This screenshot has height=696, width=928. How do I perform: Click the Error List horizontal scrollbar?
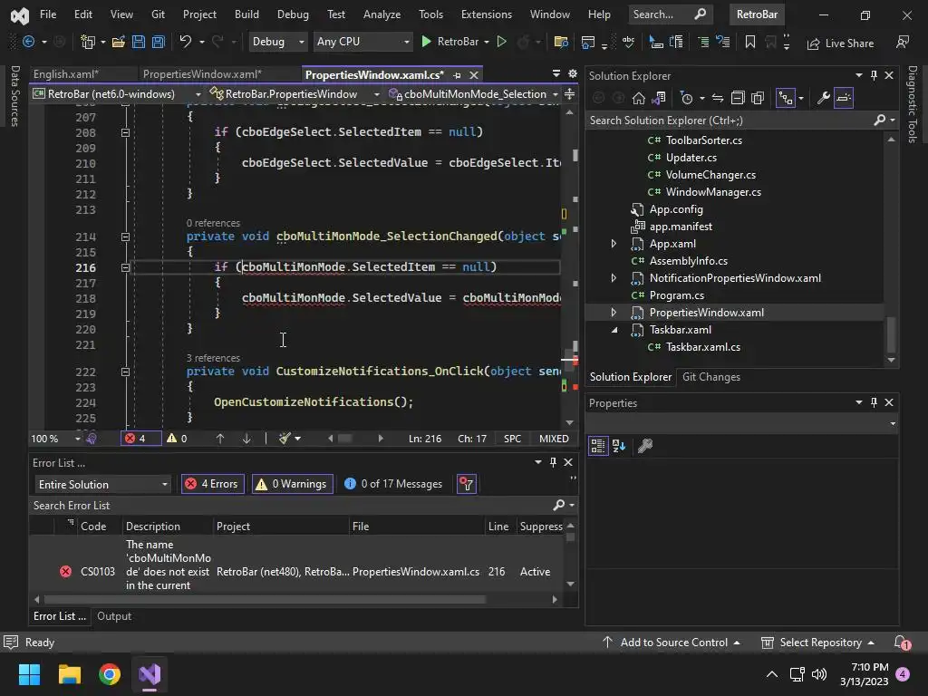(x=266, y=600)
